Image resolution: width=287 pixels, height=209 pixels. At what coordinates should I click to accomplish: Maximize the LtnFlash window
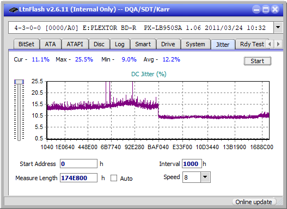coord(266,9)
